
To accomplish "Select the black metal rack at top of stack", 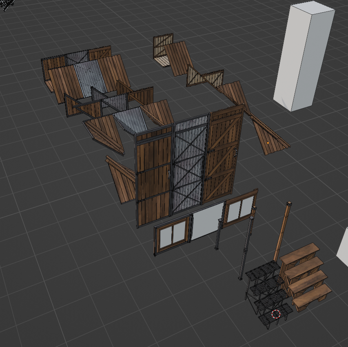I will (x=263, y=270).
